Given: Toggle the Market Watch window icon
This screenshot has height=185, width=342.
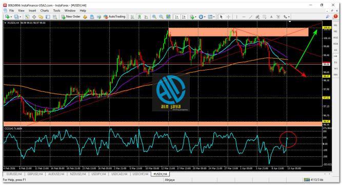Looking at the screenshot, I should (27, 17).
